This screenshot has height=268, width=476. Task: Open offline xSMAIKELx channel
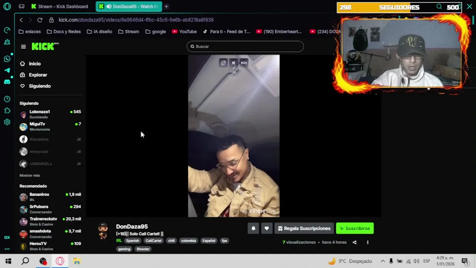50,164
